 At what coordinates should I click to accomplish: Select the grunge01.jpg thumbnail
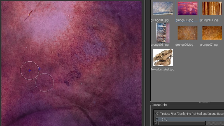(163, 8)
